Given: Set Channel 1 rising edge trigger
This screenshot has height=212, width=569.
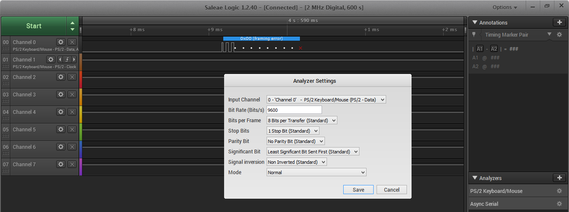Looking at the screenshot, I should 67,59.
